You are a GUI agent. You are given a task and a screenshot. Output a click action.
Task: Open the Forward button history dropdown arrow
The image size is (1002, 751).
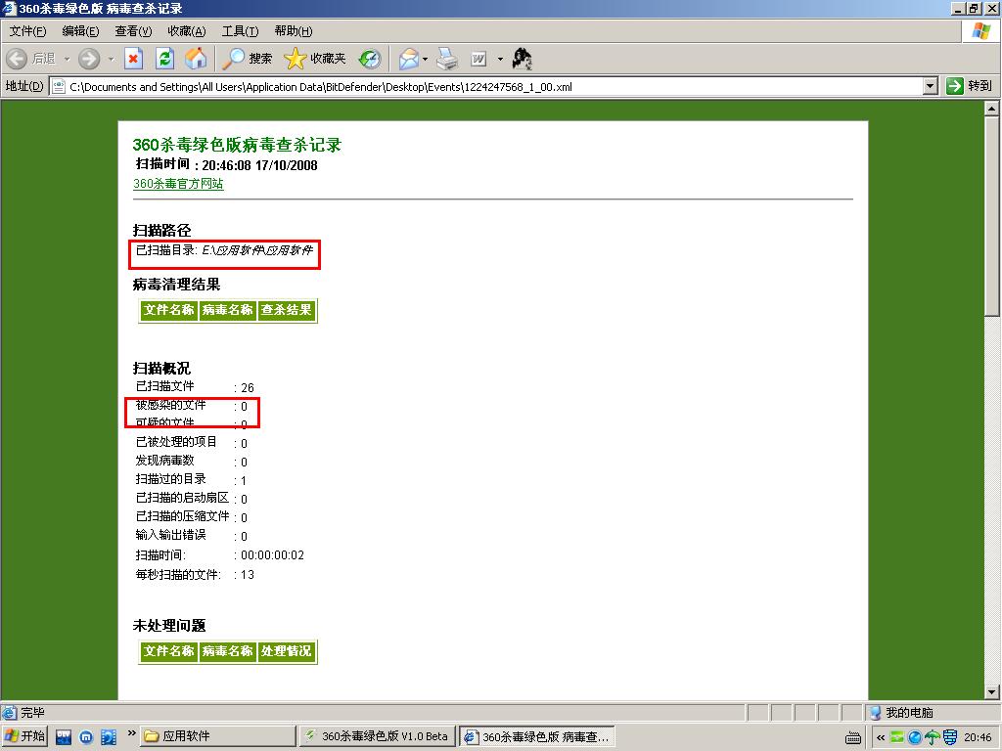click(111, 59)
